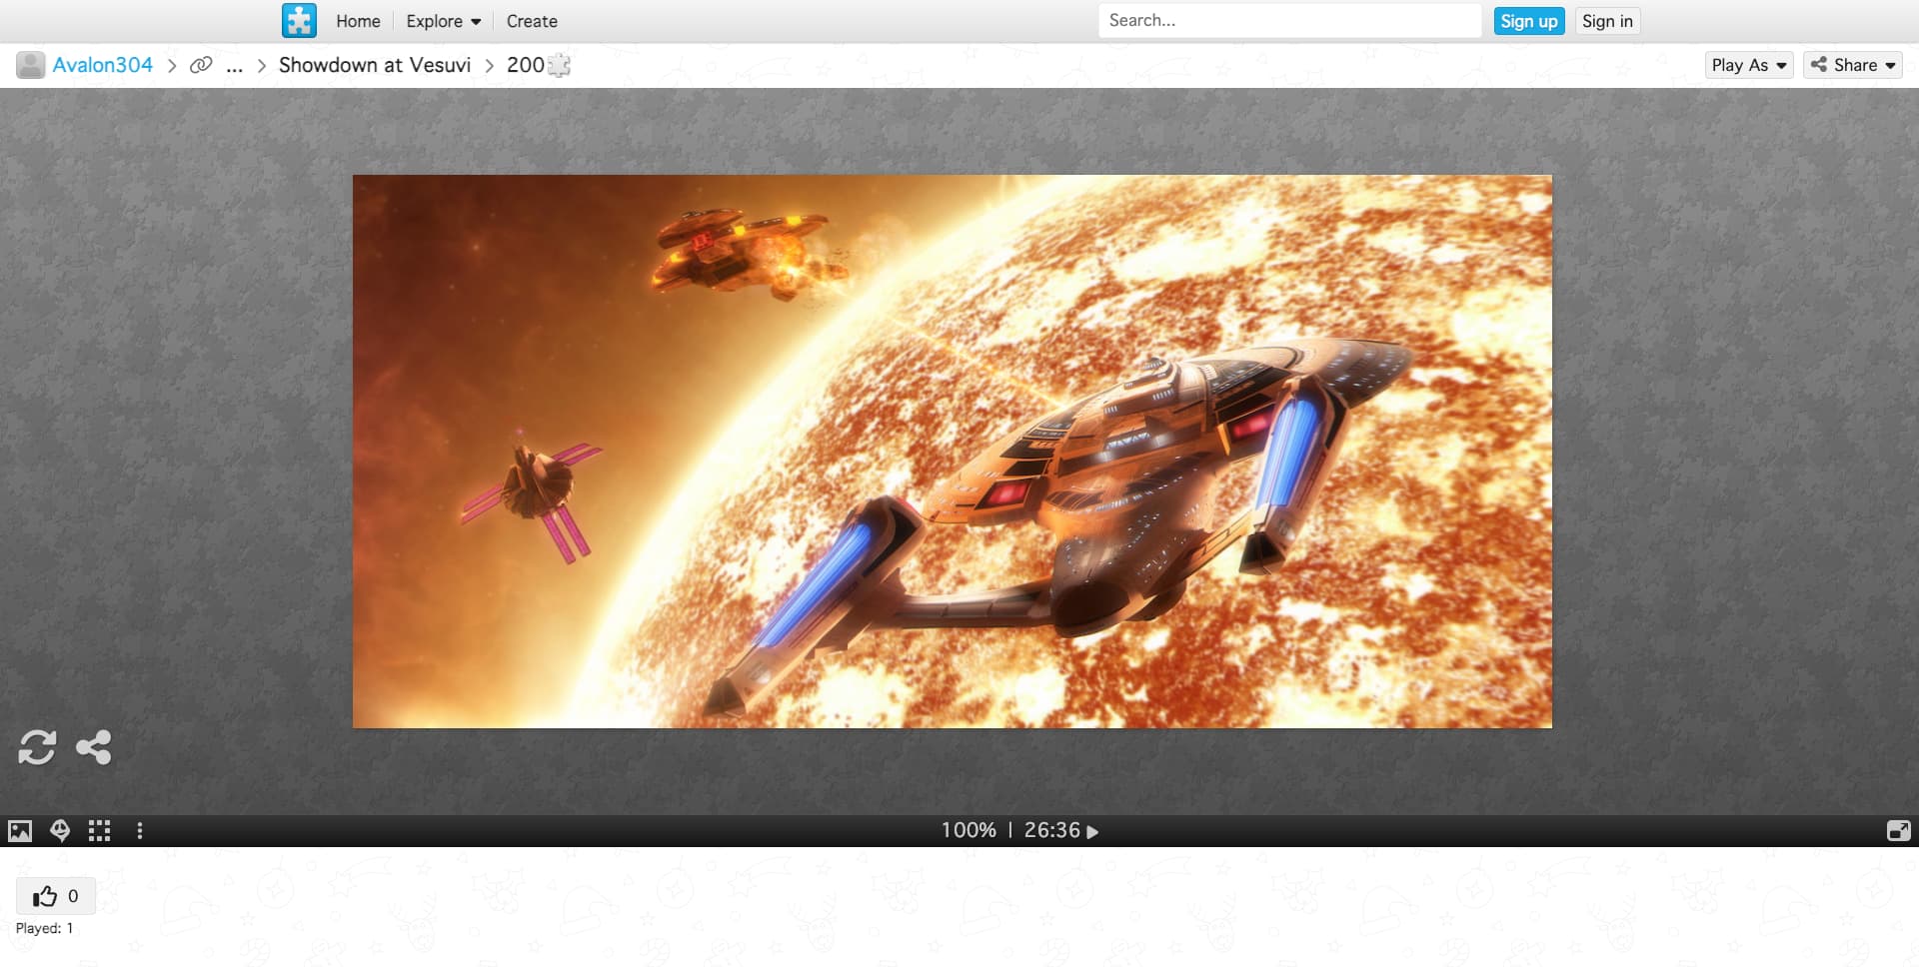Click the completed puzzle image

953,452
